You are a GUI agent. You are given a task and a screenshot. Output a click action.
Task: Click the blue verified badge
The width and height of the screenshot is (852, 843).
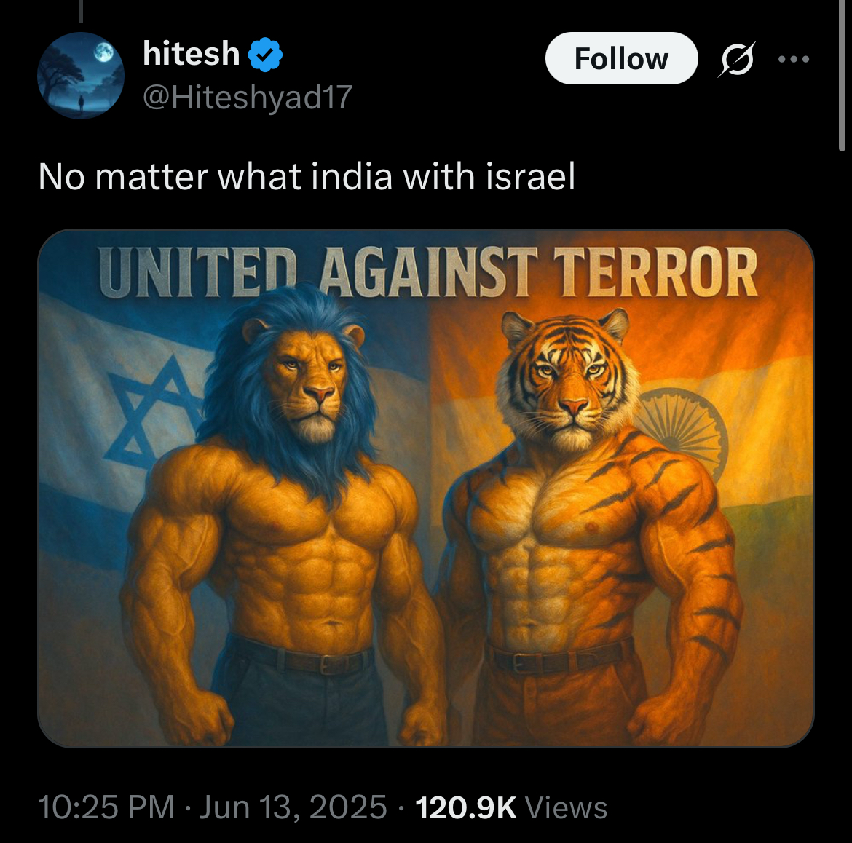265,55
